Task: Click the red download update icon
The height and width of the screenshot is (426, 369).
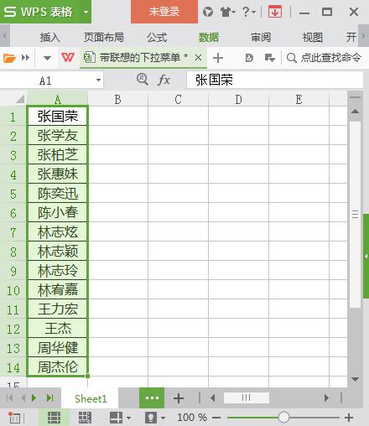Action: [x=275, y=12]
